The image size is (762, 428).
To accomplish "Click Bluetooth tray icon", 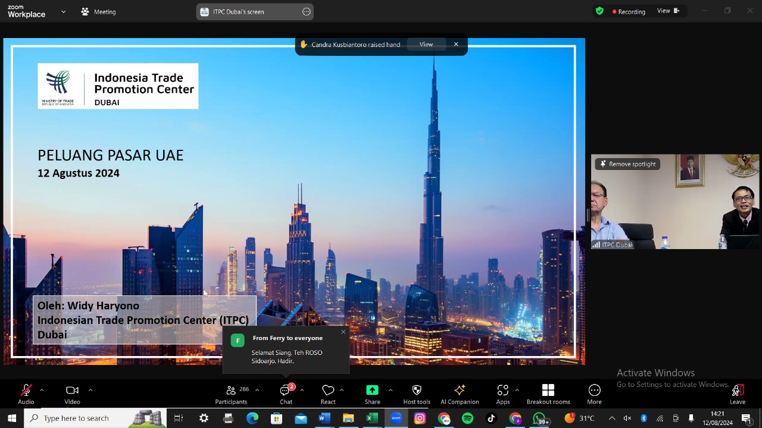I will click(x=644, y=418).
